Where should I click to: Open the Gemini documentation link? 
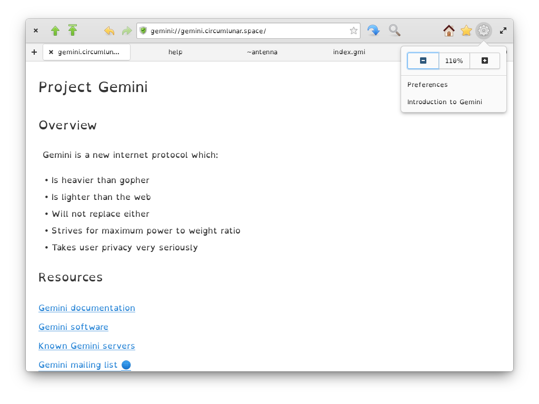pos(87,308)
